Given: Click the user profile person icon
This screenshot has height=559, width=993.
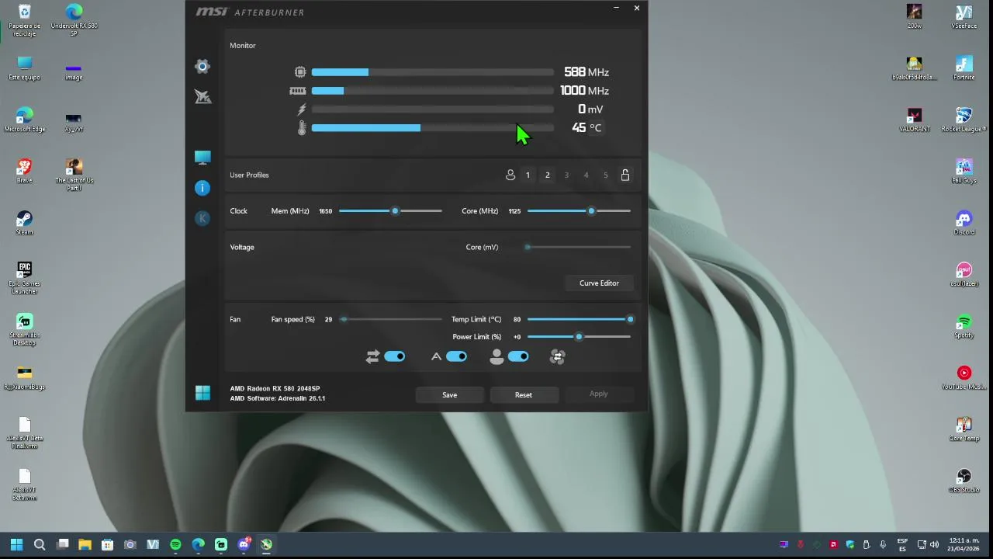Looking at the screenshot, I should [510, 175].
